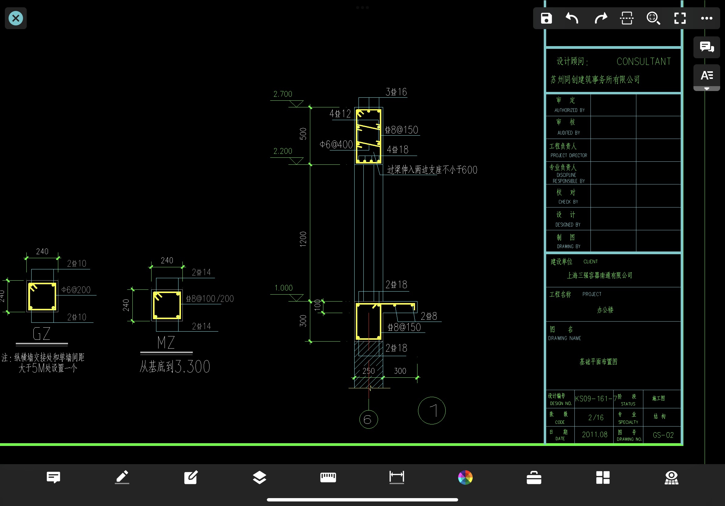The width and height of the screenshot is (725, 506).
Task: Click the 2.200 elevation mark
Action: click(x=283, y=151)
